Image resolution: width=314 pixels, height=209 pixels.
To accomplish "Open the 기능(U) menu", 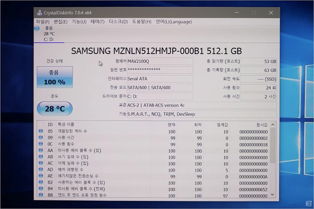I will point(79,22).
